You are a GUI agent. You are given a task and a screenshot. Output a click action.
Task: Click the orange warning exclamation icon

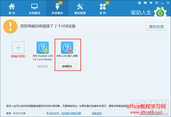tap(10, 26)
